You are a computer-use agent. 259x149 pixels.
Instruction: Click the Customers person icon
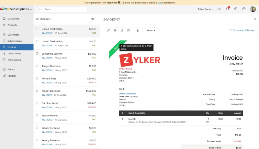(4, 35)
